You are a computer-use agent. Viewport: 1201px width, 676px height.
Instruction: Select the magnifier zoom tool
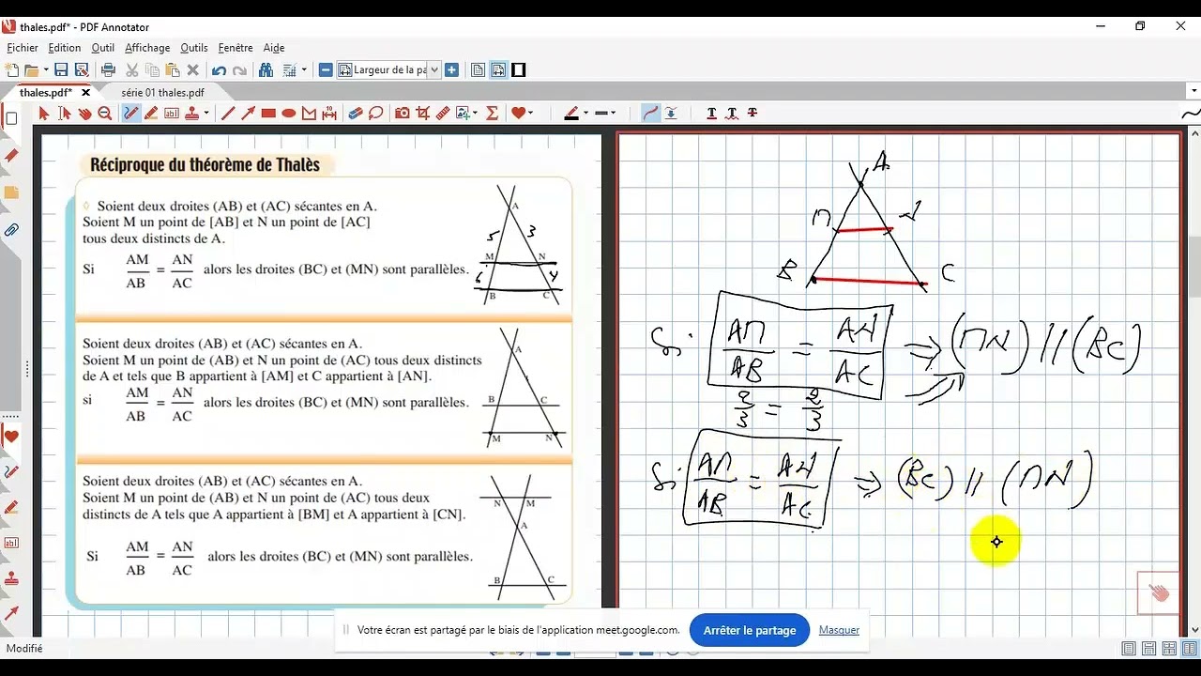pos(105,114)
